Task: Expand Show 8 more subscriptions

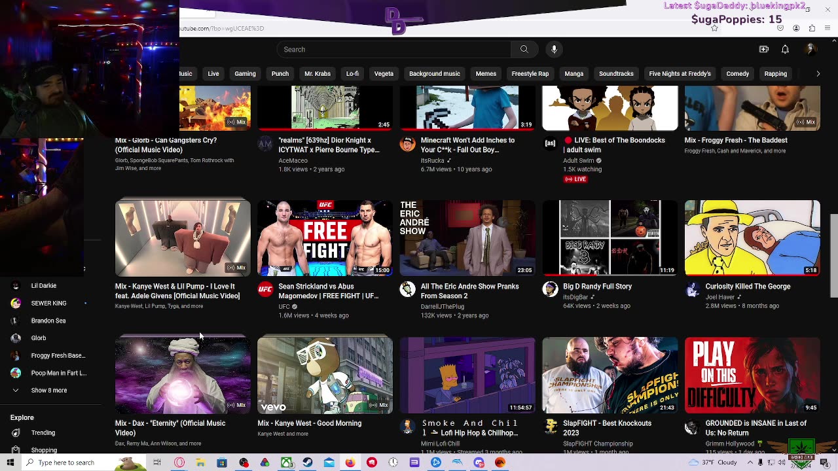Action: point(48,390)
